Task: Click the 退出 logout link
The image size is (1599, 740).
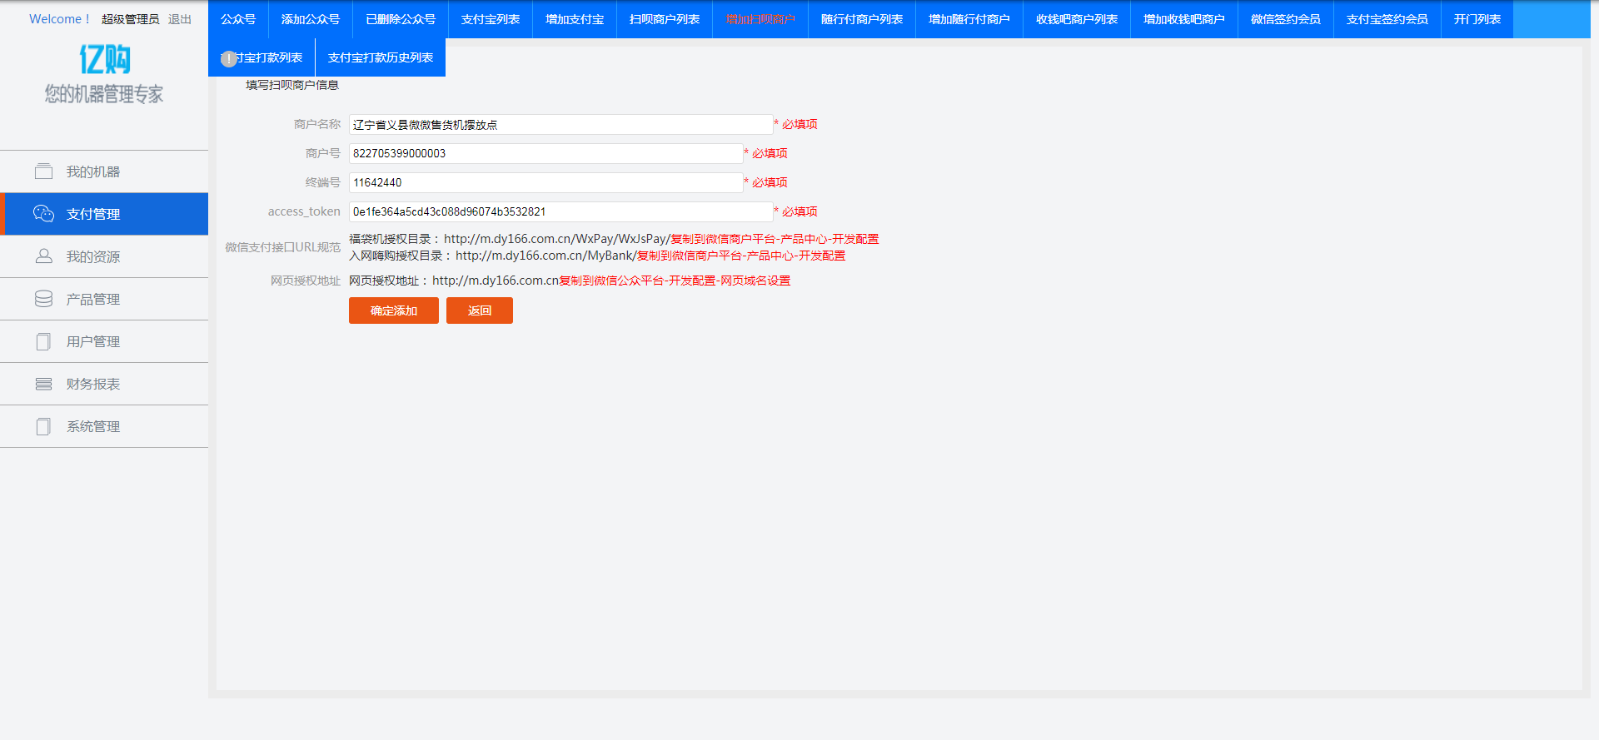Action: (x=179, y=19)
